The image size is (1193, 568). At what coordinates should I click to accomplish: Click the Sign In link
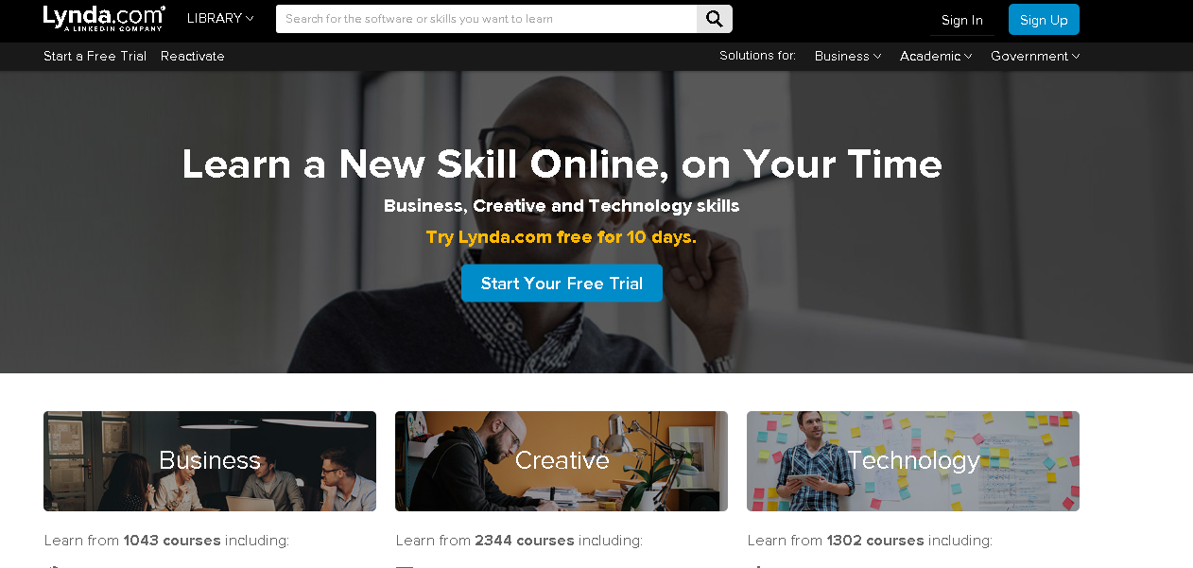click(x=962, y=20)
